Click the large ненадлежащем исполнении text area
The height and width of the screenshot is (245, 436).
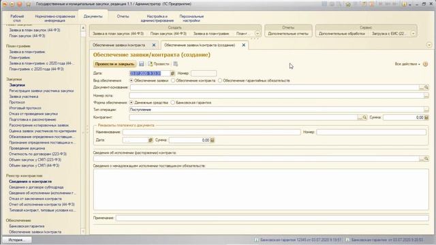click(261, 189)
